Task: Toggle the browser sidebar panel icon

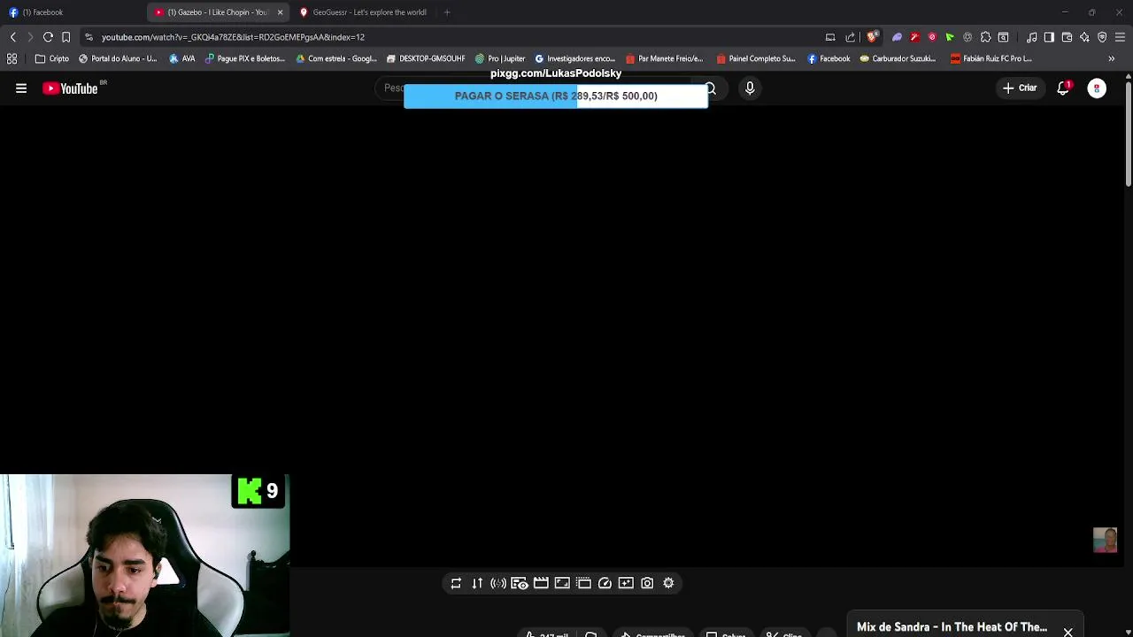Action: [1049, 37]
